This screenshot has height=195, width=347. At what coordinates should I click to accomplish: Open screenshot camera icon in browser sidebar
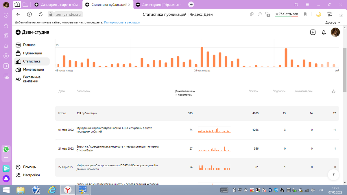click(6, 76)
